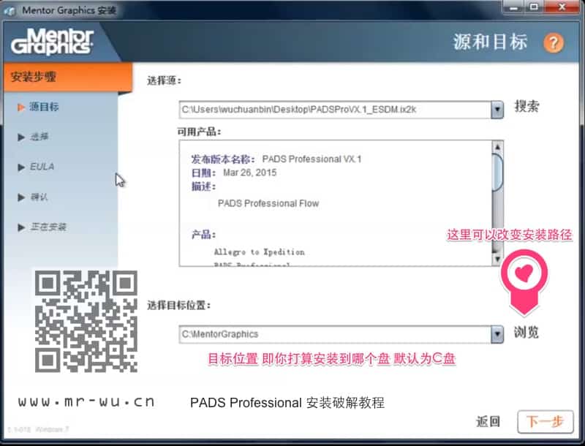Maximize the installer window
The image size is (585, 446).
click(x=534, y=7)
